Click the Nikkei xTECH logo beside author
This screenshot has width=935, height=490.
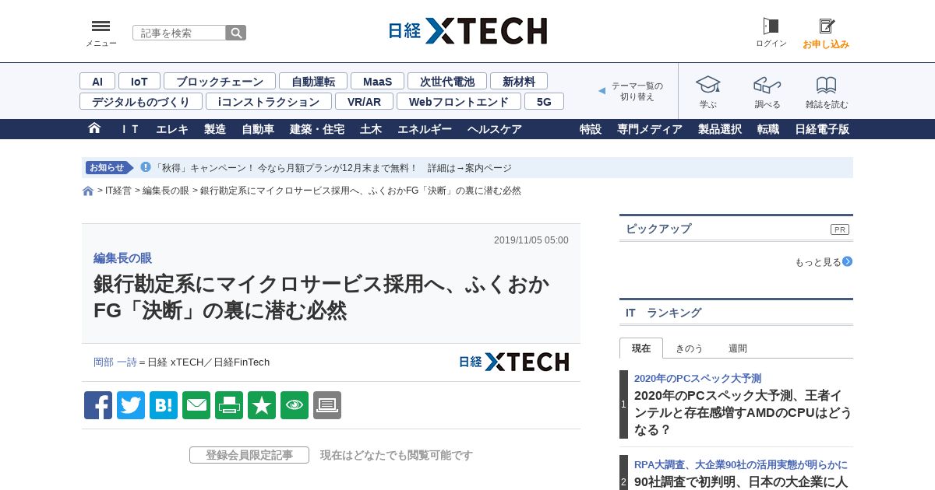(x=513, y=362)
